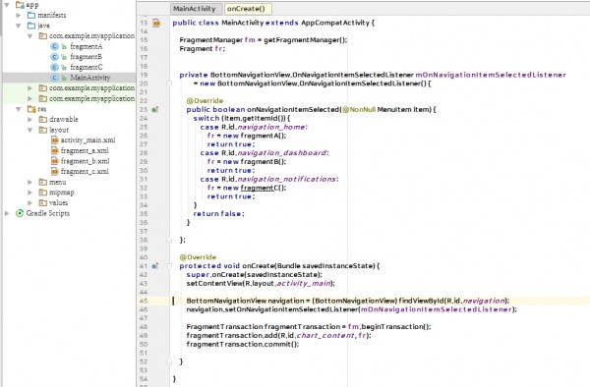The height and width of the screenshot is (387, 590).
Task: Open fragment_a.xml layout file
Action: tap(85, 150)
